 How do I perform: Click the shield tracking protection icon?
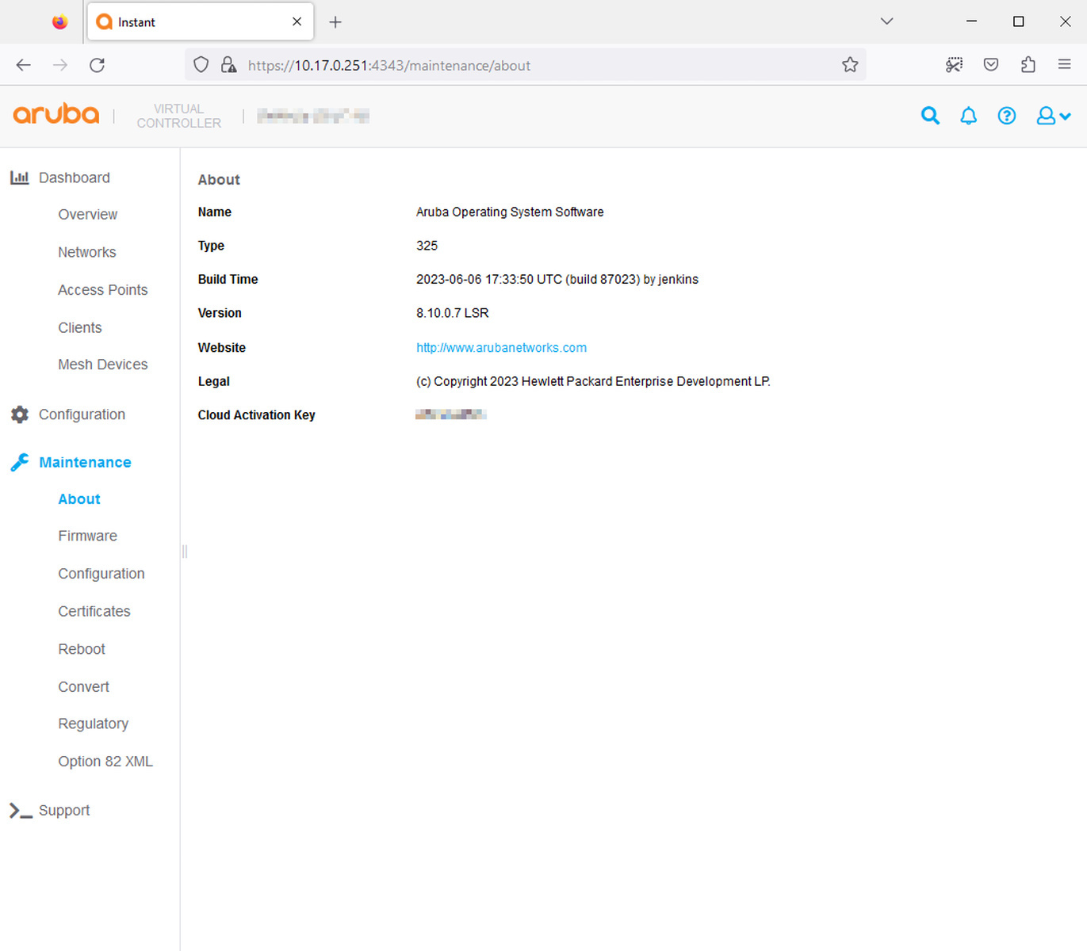pyautogui.click(x=201, y=65)
